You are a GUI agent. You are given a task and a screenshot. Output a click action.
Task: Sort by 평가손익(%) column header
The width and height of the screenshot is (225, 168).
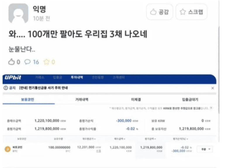click(x=180, y=139)
